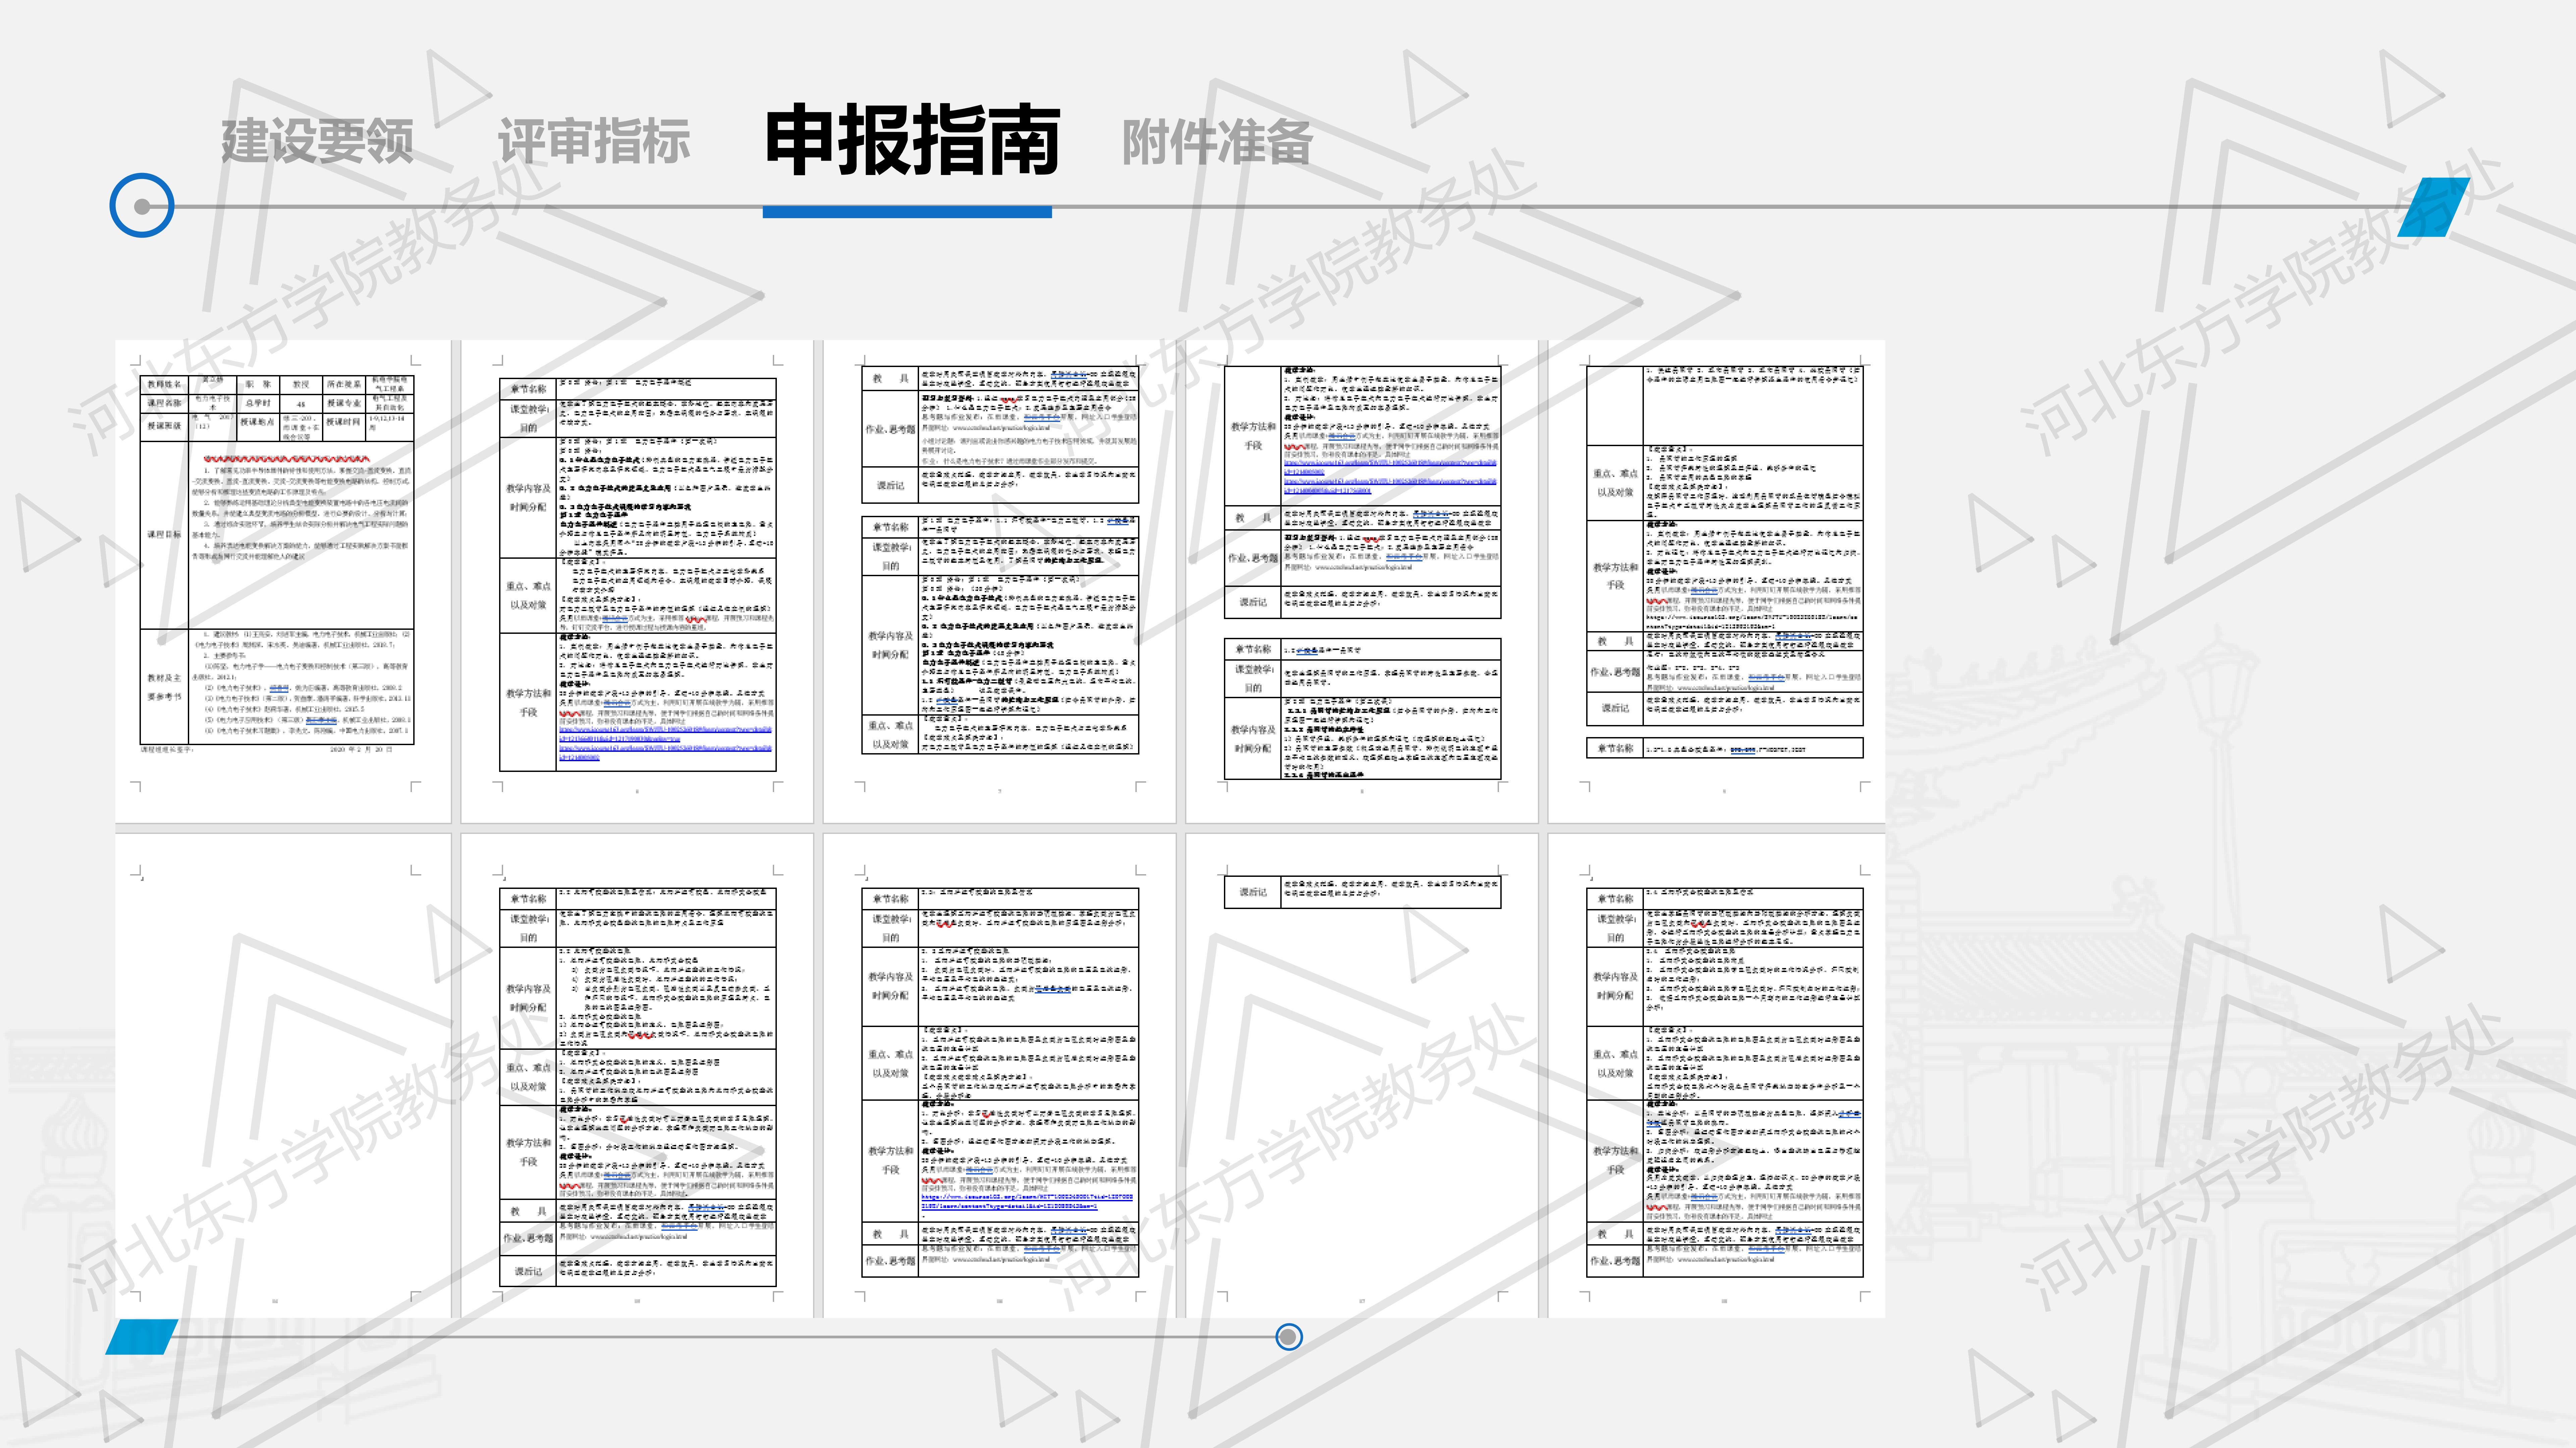
Task: Switch to the 建设要领 heading tab
Action: [317, 141]
